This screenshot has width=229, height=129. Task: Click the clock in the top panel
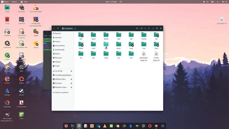click(111, 2)
